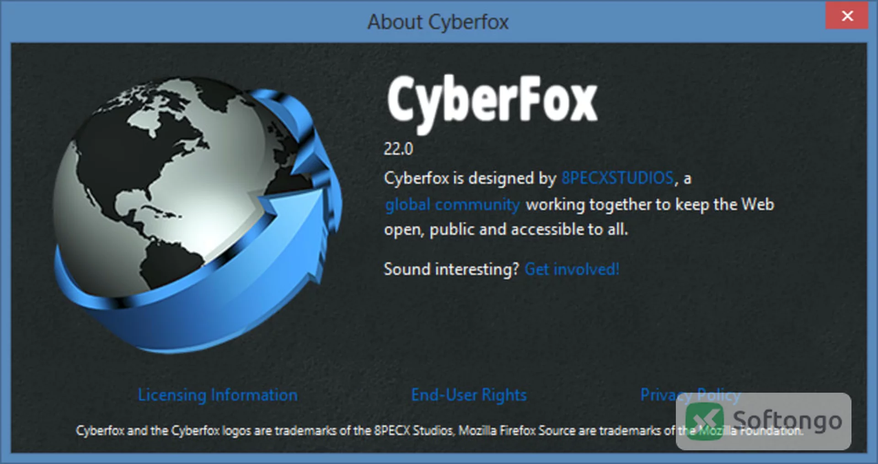The width and height of the screenshot is (878, 464).
Task: Click the text 'open, public and accessible to all.'
Action: (x=506, y=229)
